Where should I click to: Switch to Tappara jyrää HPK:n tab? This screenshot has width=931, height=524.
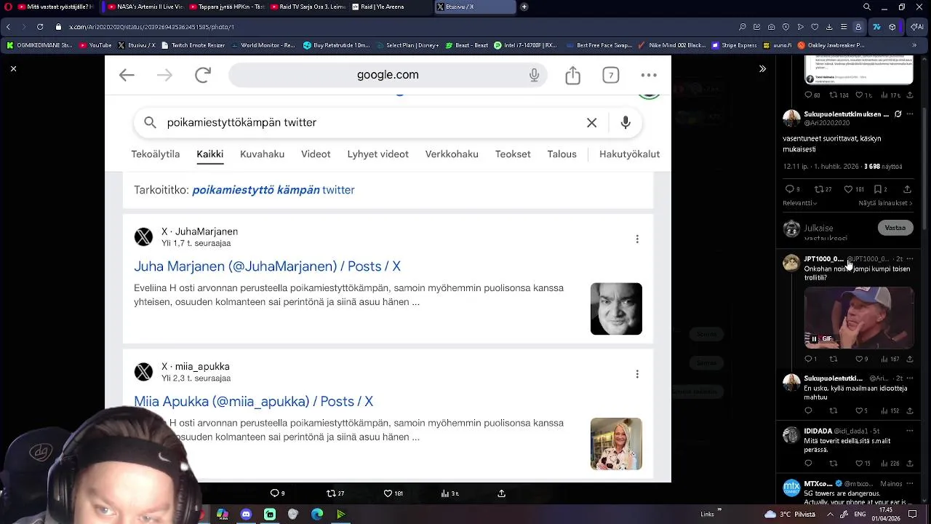227,7
